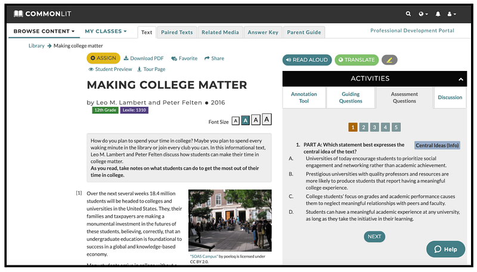Choose answer A about social engagement
477x272 pixels.
[x=376, y=162]
